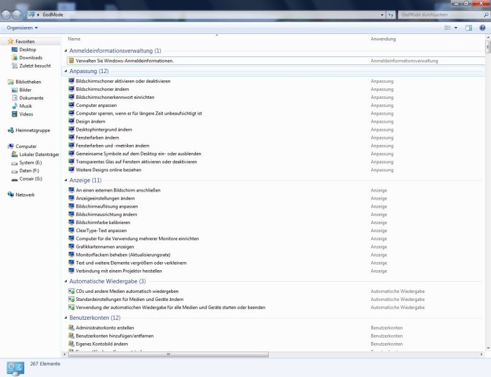The width and height of the screenshot is (491, 377).
Task: Click the Heimnetzgruppe icon in sidebar
Action: click(10, 130)
